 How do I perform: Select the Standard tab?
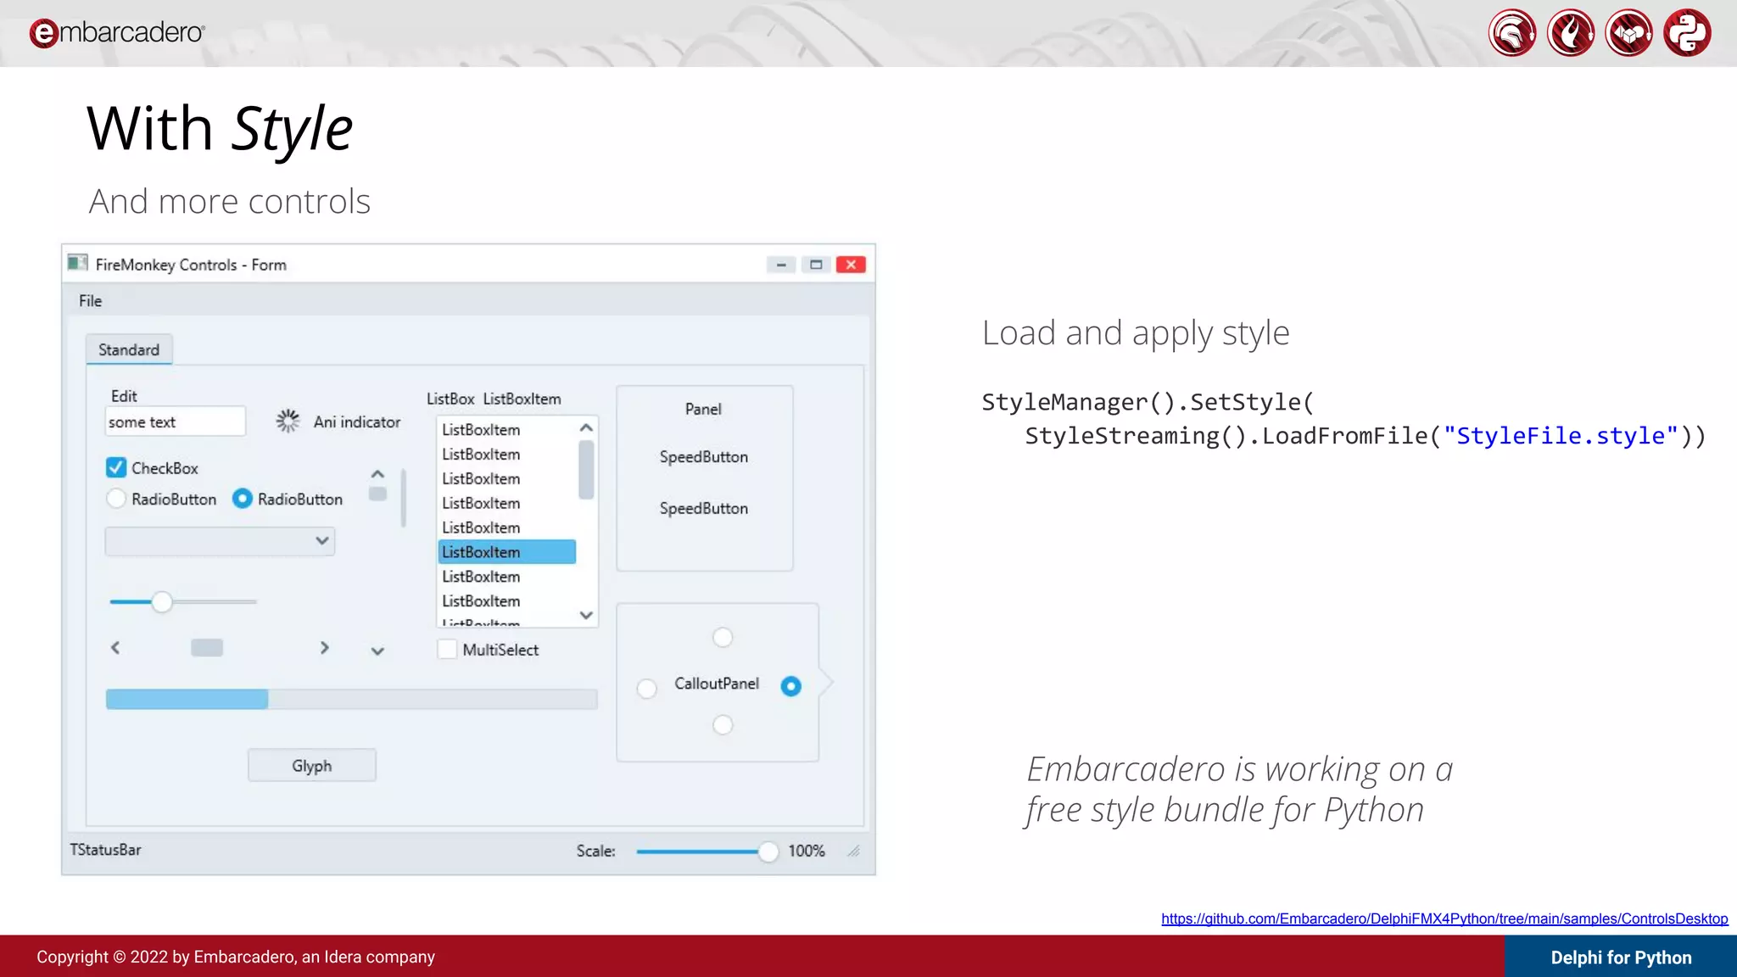129,349
